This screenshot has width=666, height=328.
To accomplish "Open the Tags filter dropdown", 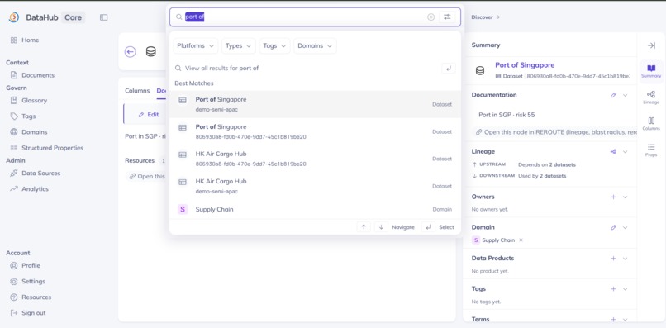I will pyautogui.click(x=274, y=46).
